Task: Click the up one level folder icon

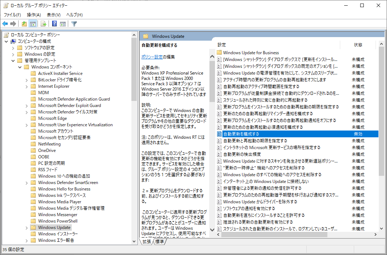Action: pyautogui.click(x=24, y=24)
